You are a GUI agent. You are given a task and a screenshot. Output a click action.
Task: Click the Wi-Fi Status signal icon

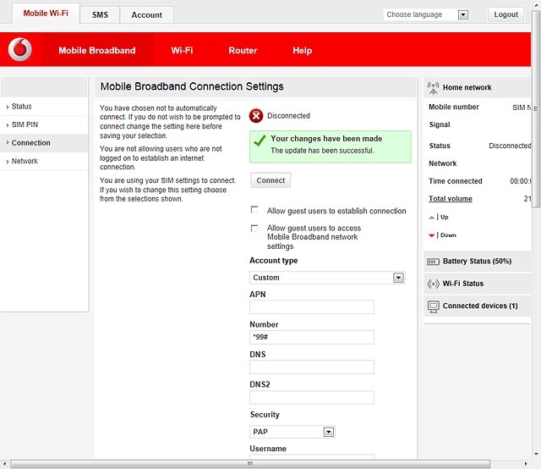pos(433,284)
